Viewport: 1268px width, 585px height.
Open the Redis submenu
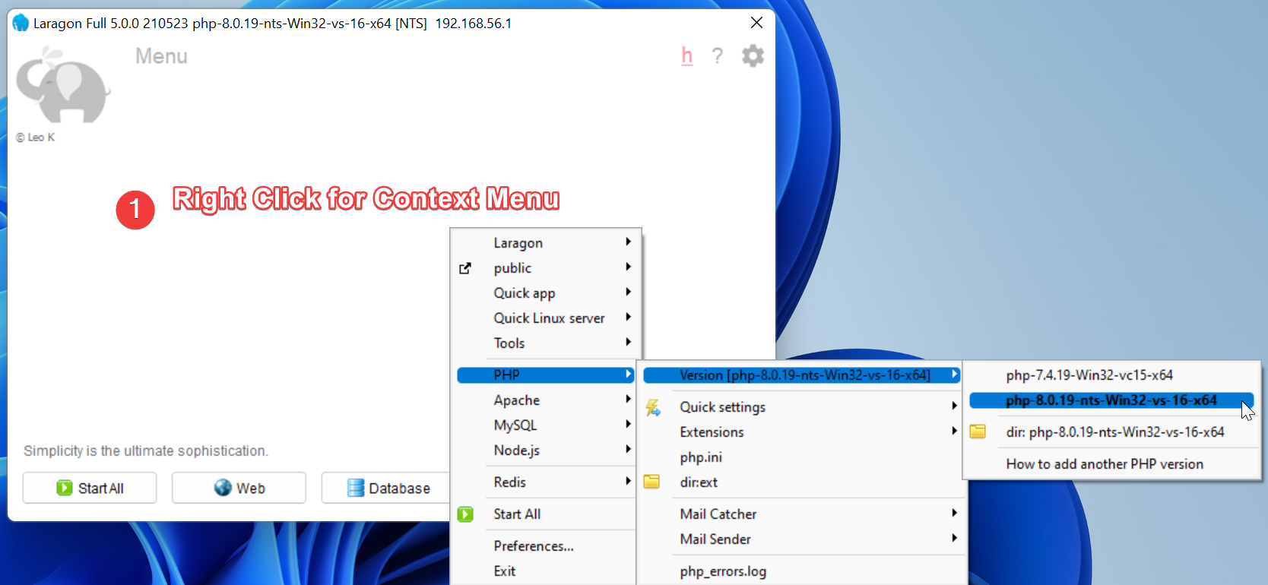546,482
